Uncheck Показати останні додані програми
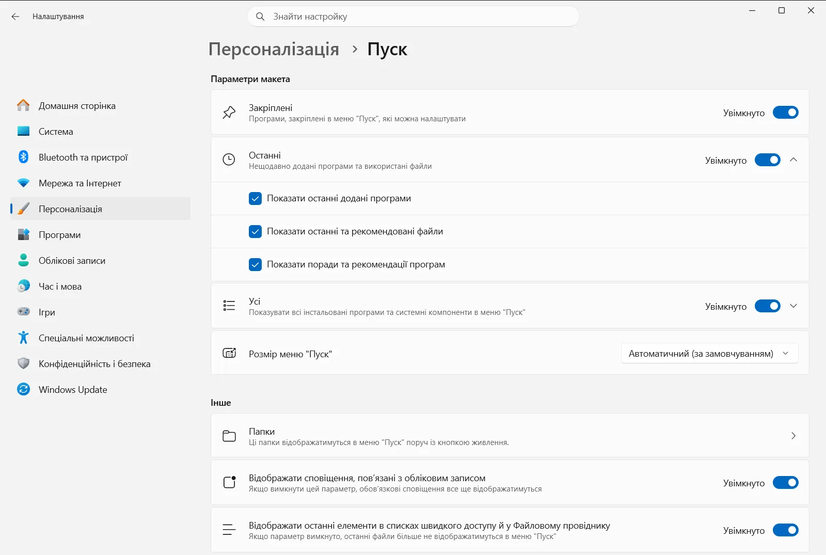 (255, 198)
